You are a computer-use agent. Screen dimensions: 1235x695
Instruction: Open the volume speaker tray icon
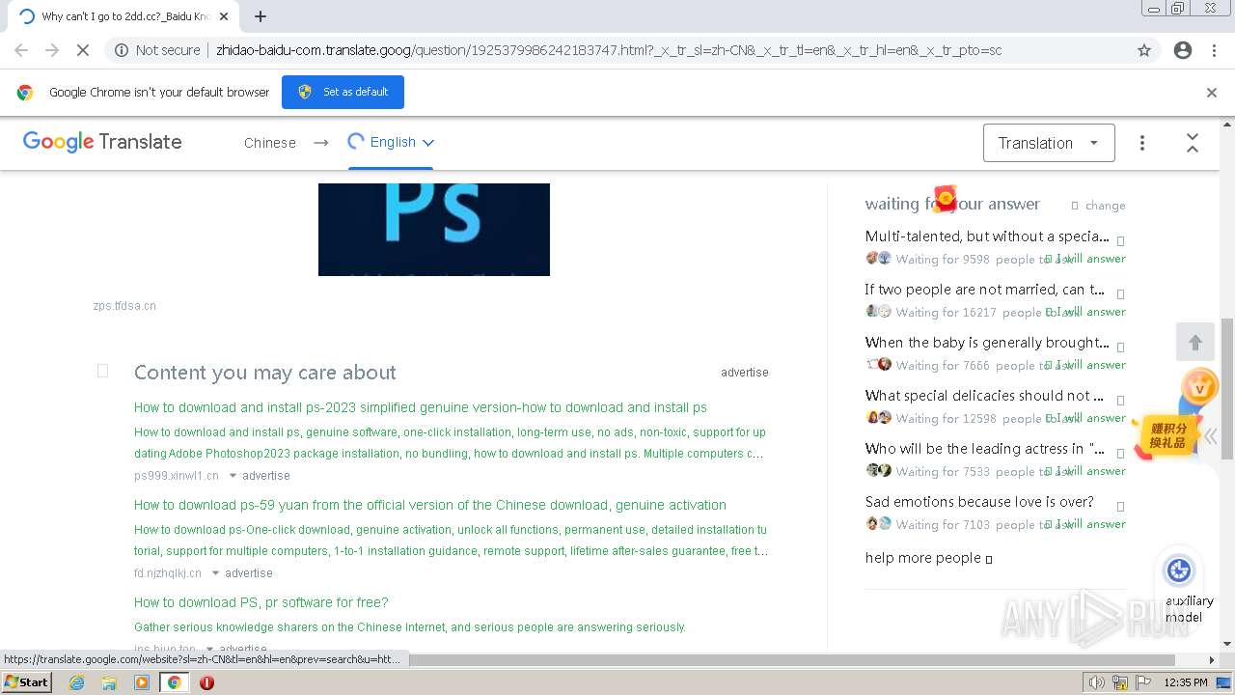(1097, 682)
